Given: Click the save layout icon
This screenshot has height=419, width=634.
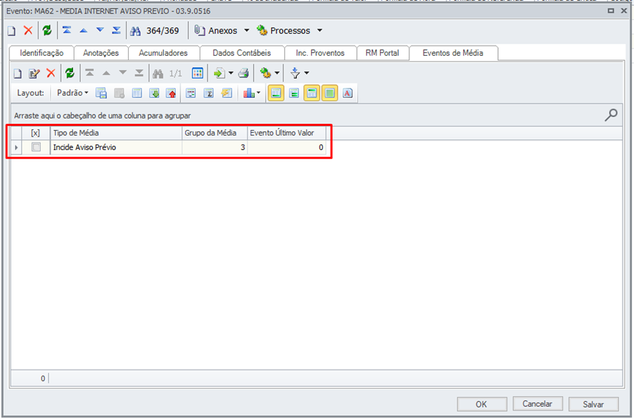Looking at the screenshot, I should click(101, 94).
